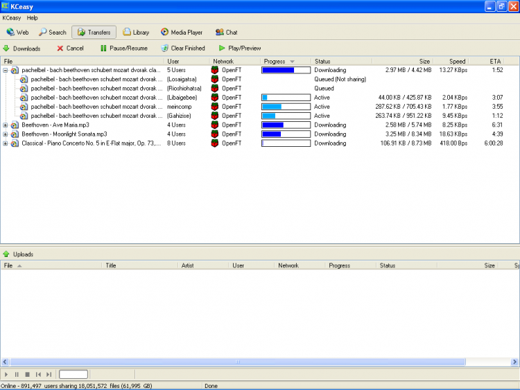520x390 pixels.
Task: Click the scrollbar left arrow in uploads
Action: (x=5, y=362)
